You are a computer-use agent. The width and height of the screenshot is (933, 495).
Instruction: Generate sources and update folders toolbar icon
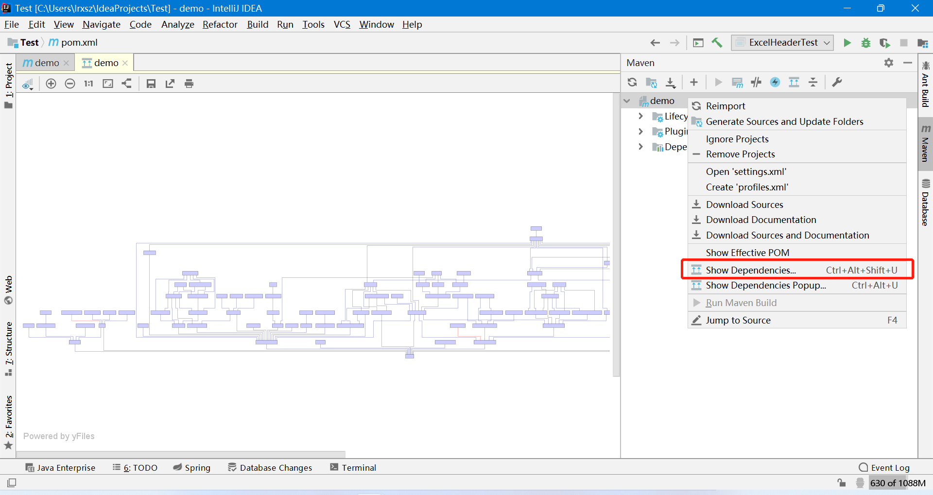tap(651, 83)
